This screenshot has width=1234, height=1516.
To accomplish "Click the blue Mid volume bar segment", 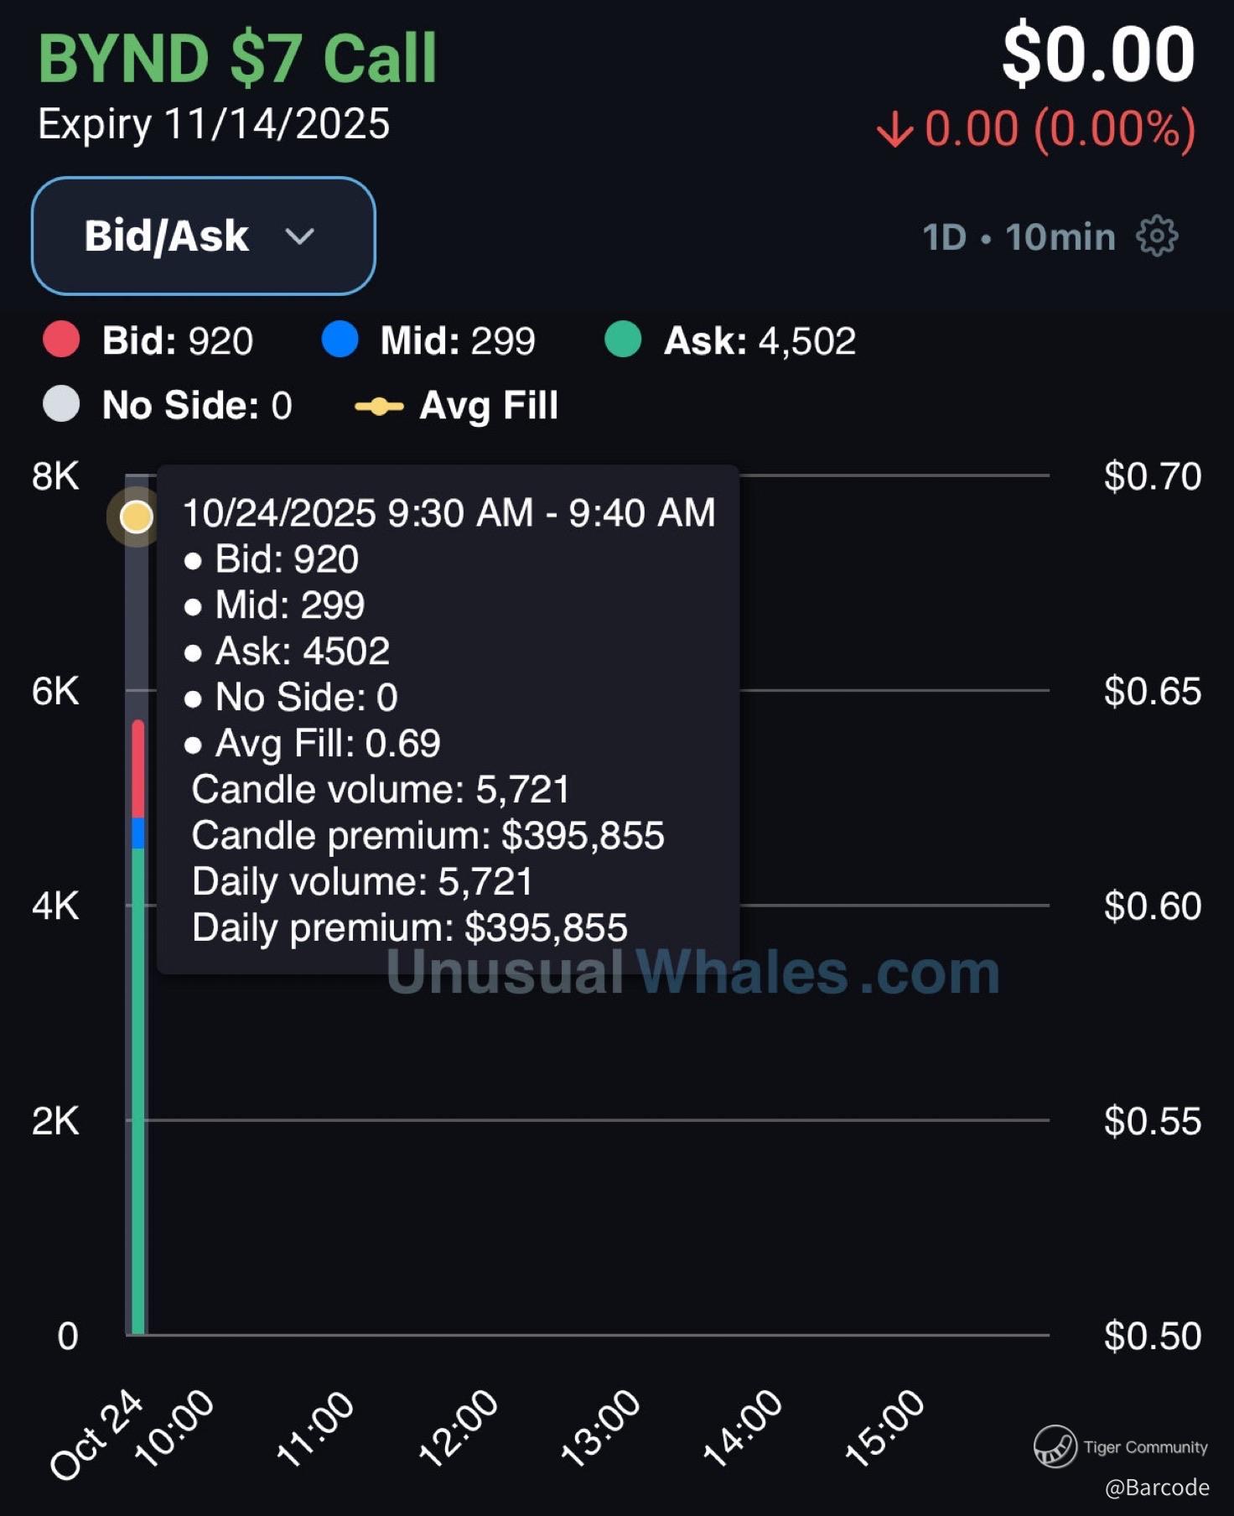I will [138, 833].
